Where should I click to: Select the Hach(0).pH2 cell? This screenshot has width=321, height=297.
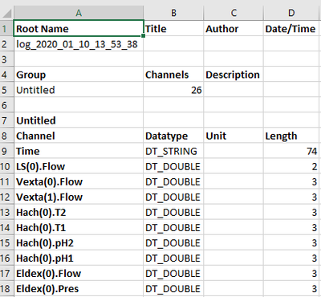79,242
